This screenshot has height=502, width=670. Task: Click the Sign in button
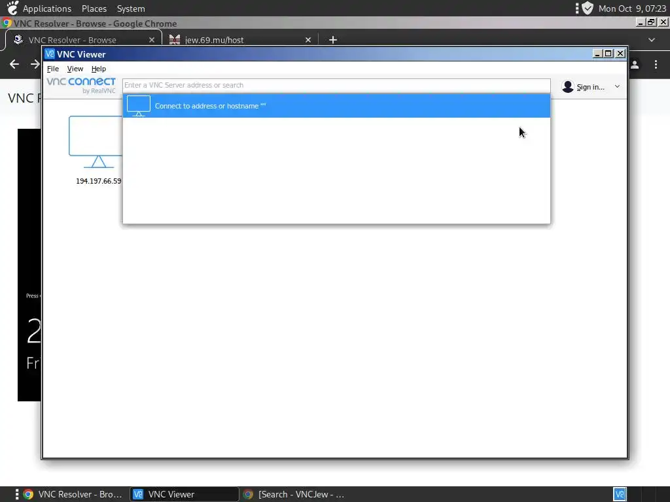(x=590, y=87)
